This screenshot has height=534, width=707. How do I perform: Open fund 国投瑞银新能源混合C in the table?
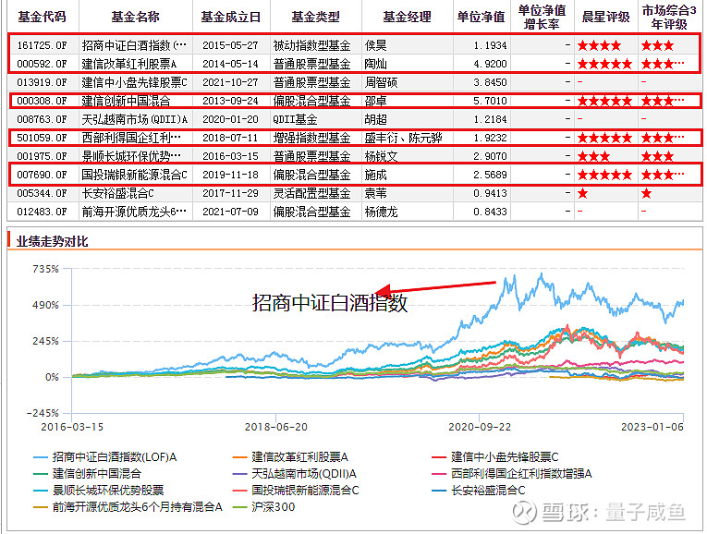[134, 175]
